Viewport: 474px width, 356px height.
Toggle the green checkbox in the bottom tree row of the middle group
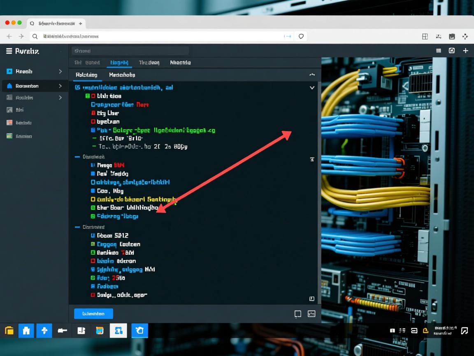click(93, 216)
